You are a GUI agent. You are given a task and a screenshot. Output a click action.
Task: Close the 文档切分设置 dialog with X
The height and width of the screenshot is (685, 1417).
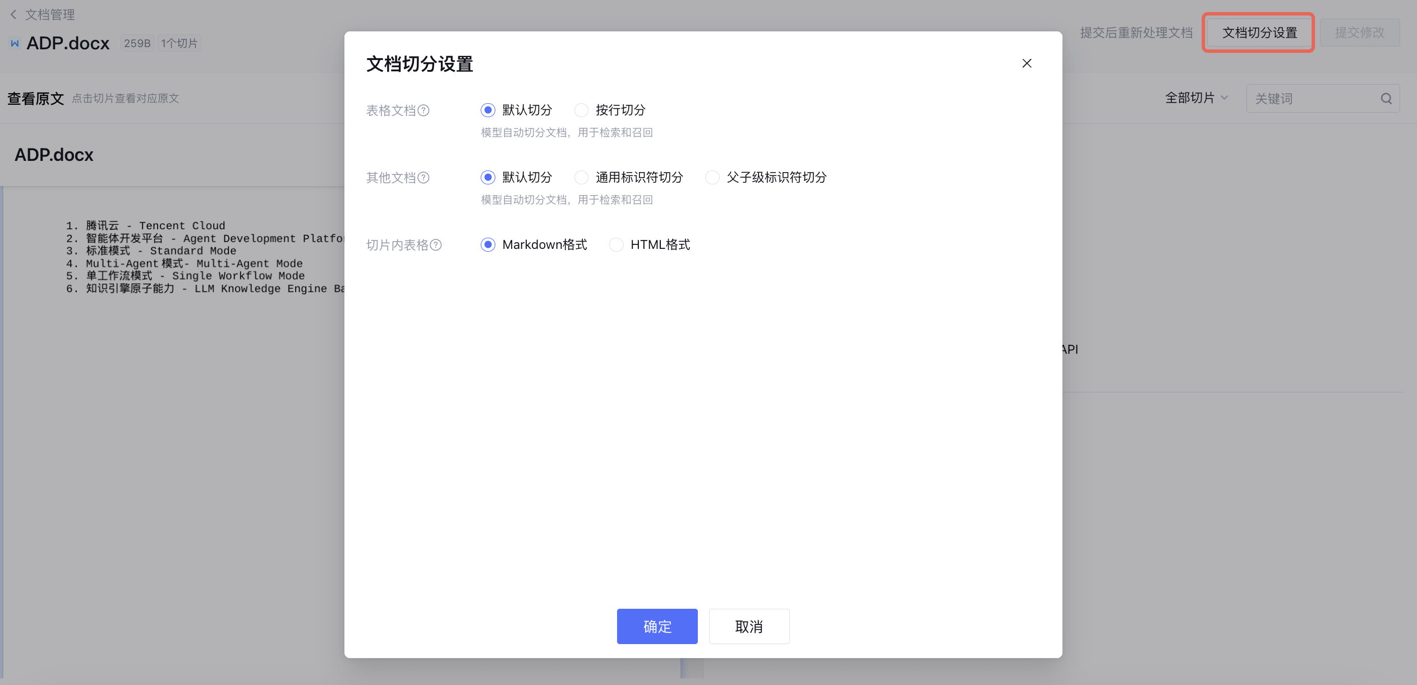(1027, 63)
